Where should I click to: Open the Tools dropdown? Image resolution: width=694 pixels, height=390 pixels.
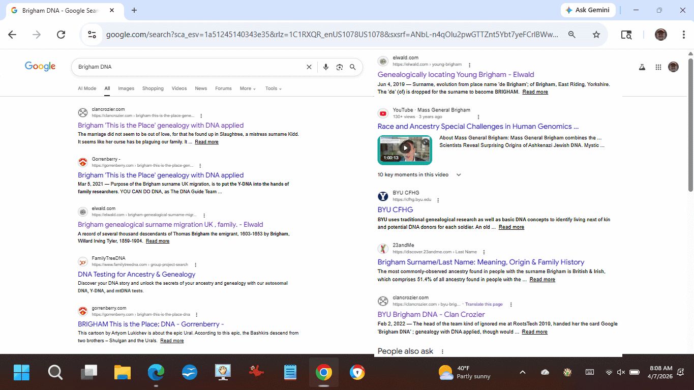coord(273,88)
